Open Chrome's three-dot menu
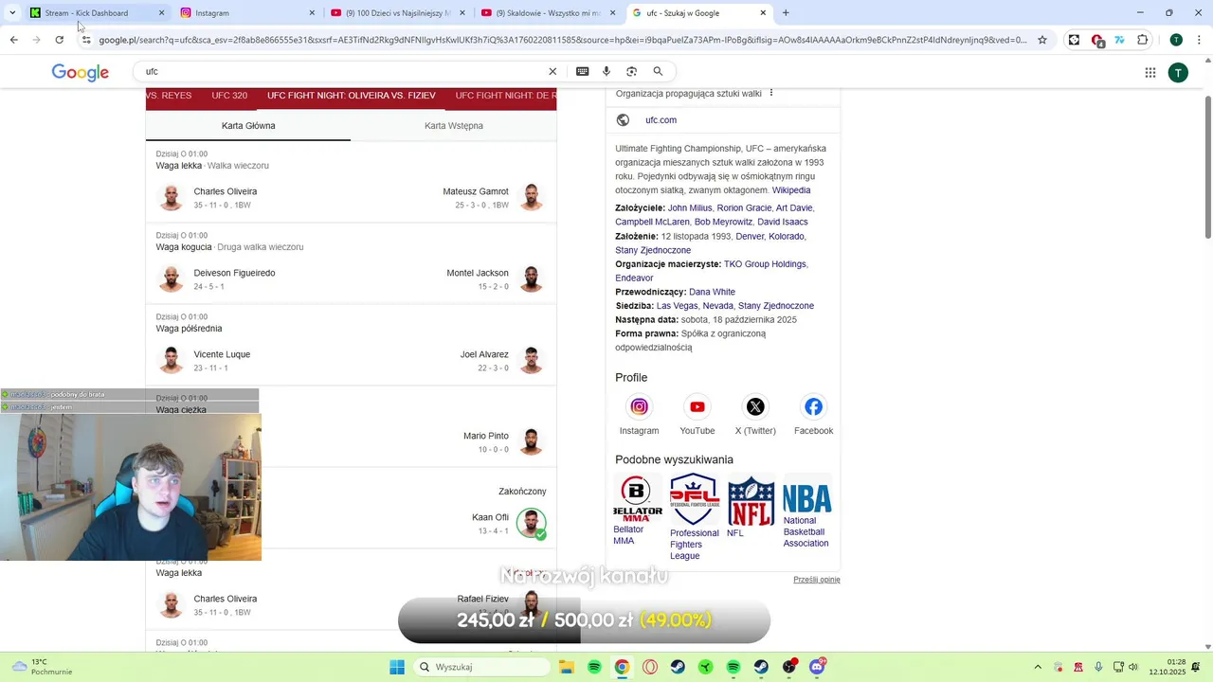 (x=1199, y=40)
